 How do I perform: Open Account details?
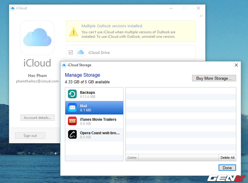click(x=38, y=117)
